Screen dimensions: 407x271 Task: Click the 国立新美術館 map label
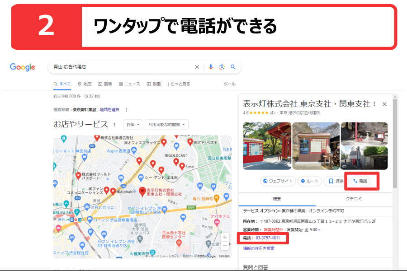point(219,158)
